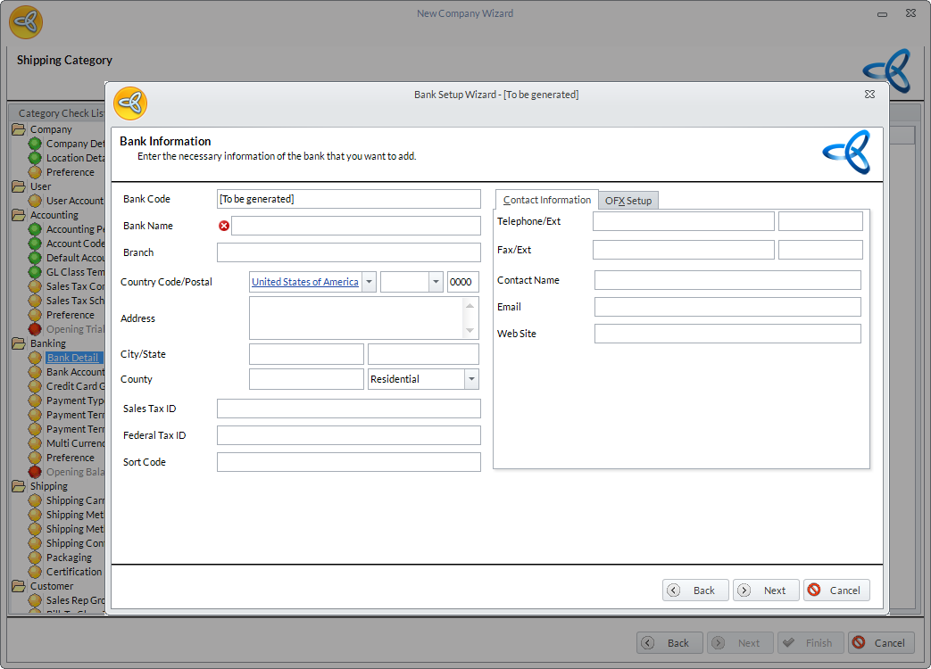Click the Bank Setup Wizard logo icon
The height and width of the screenshot is (669, 931).
[130, 103]
